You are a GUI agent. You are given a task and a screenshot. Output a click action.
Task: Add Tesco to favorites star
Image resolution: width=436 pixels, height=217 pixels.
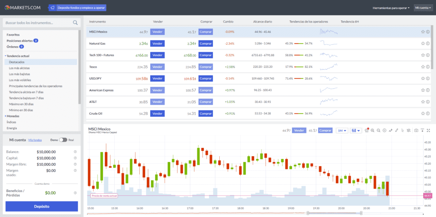[423, 67]
